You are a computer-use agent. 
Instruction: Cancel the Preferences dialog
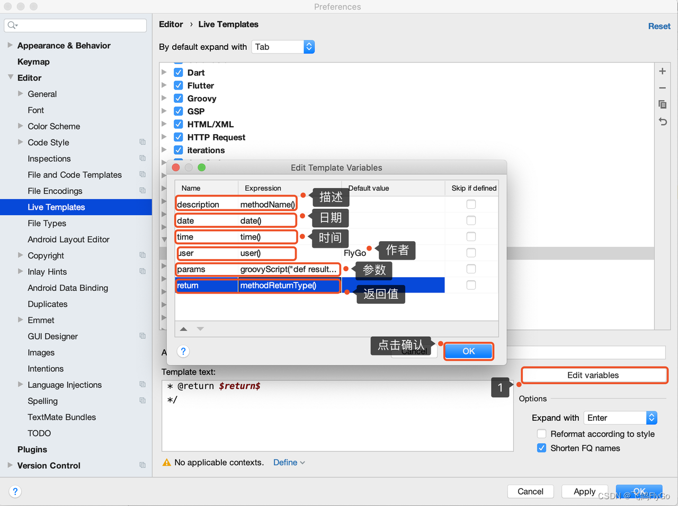pos(530,491)
